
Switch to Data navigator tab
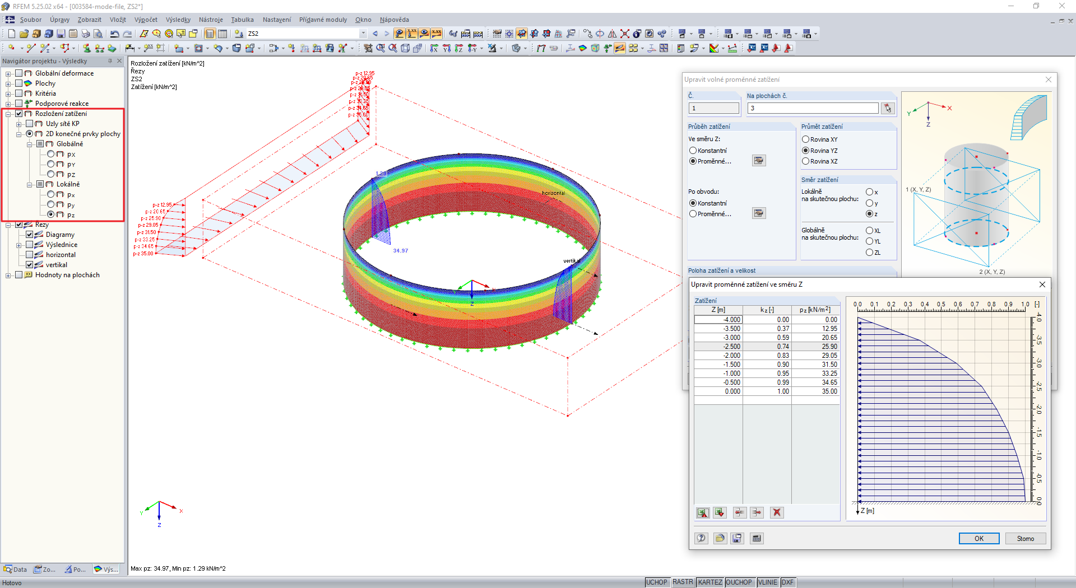pyautogui.click(x=16, y=569)
